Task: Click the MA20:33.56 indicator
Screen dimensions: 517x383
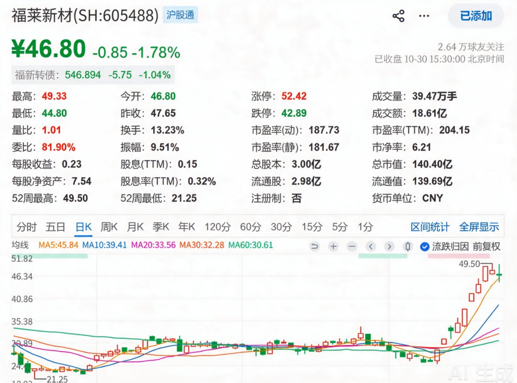Action: 153,245
